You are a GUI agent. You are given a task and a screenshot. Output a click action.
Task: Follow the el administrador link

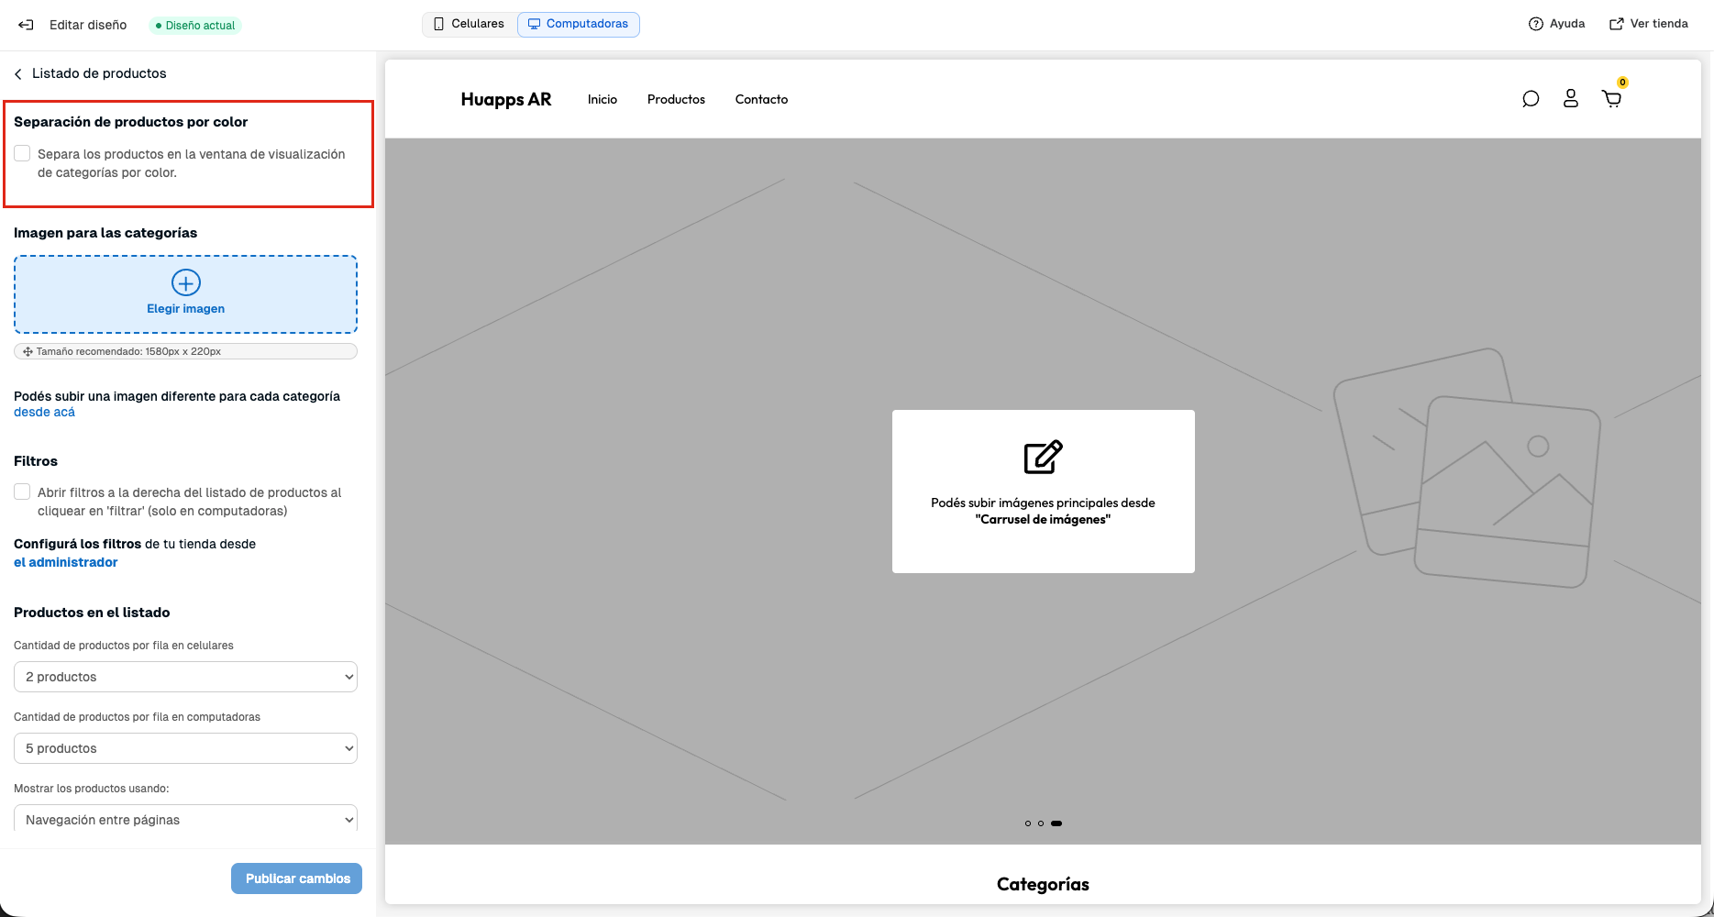coord(66,562)
